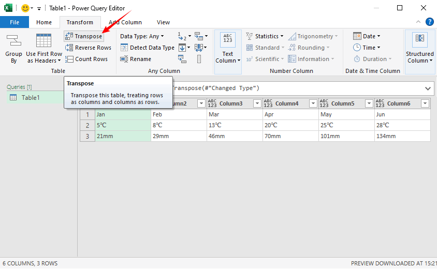The width and height of the screenshot is (437, 269).
Task: Click the Structured Column icon
Action: (420, 40)
